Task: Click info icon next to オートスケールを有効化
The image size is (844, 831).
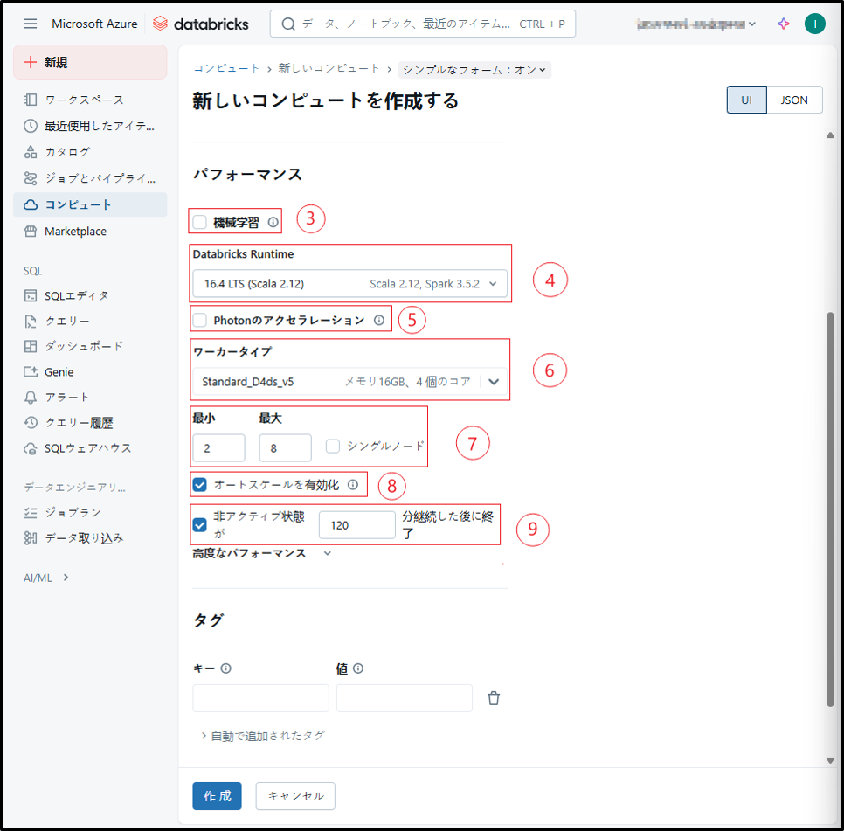Action: 353,484
